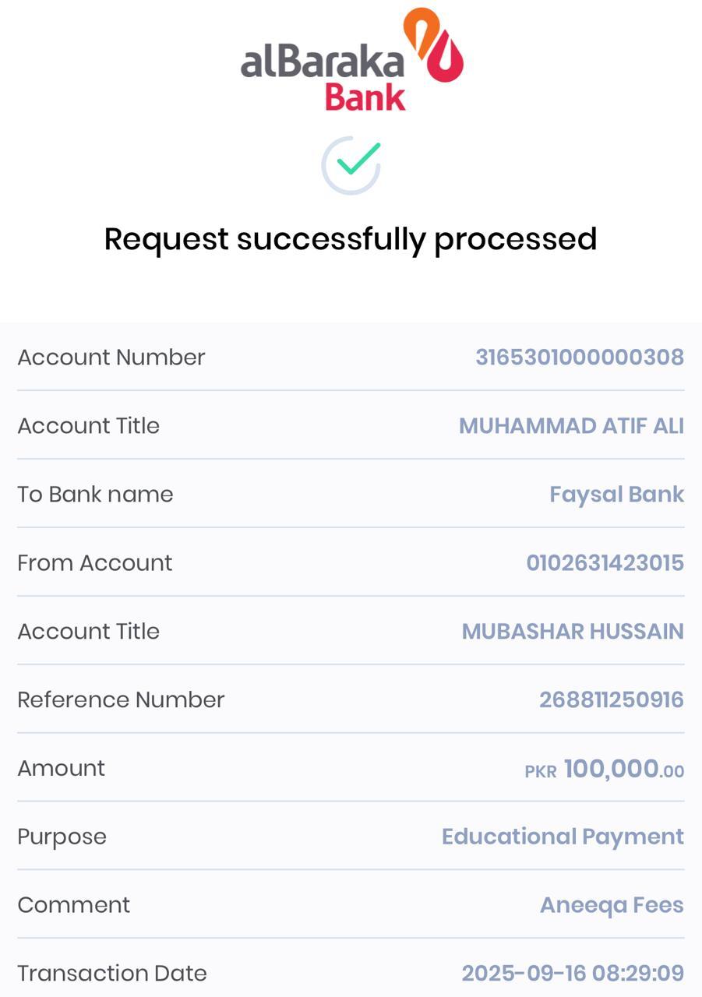702x997 pixels.
Task: Select account number 3165301000000308
Action: coord(579,358)
